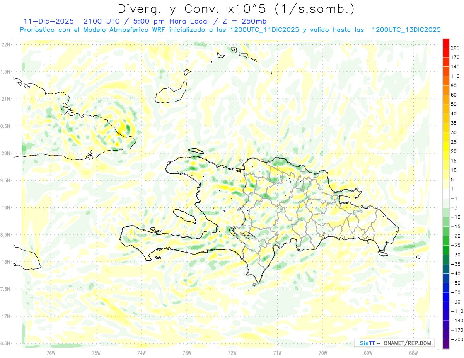Click the '69W' longitude axis label
This screenshot has height=358, width=464.
coord(368,353)
